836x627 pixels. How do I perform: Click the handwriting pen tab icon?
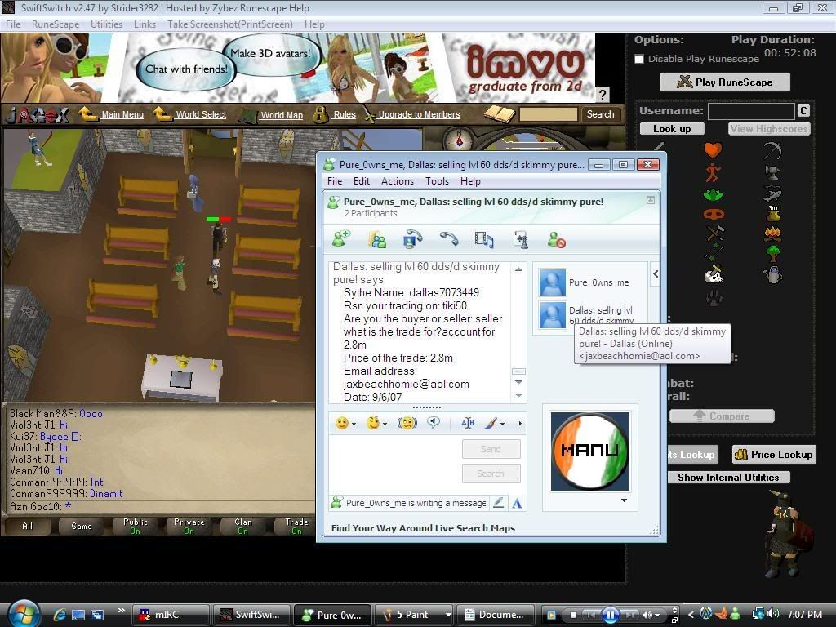point(498,502)
